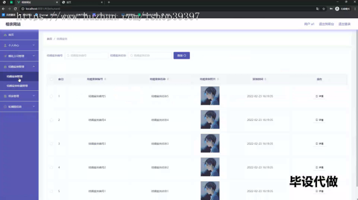Click the 结婚案例名称5 cell
Viewport: 358px width, 200px height.
(160, 96)
